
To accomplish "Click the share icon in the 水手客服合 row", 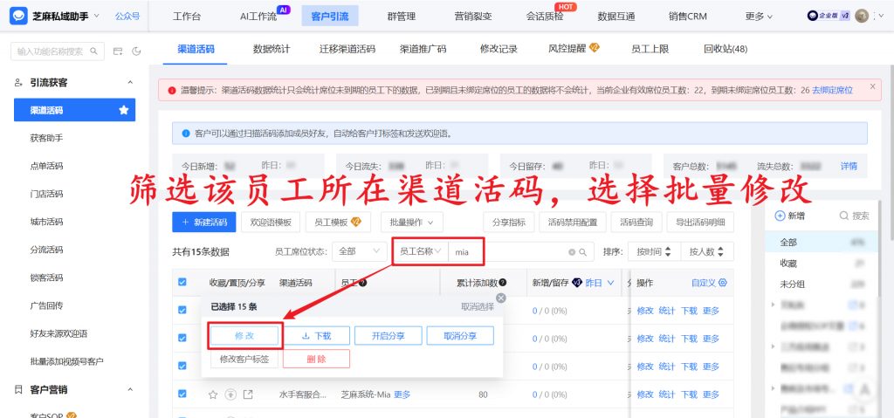I will tap(248, 394).
